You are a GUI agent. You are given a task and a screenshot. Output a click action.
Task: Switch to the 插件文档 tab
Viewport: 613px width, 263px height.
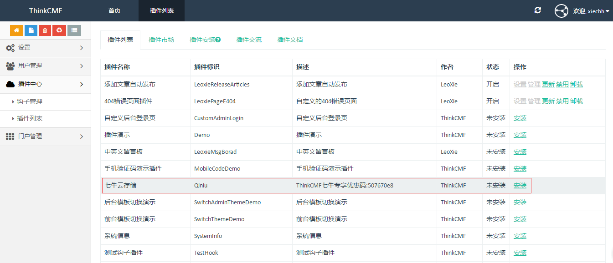[290, 40]
